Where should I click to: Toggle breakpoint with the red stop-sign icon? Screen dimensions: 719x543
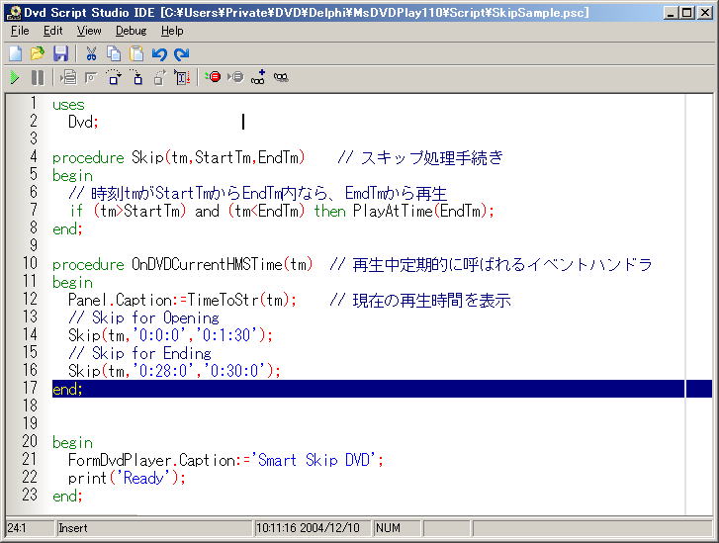coord(213,77)
